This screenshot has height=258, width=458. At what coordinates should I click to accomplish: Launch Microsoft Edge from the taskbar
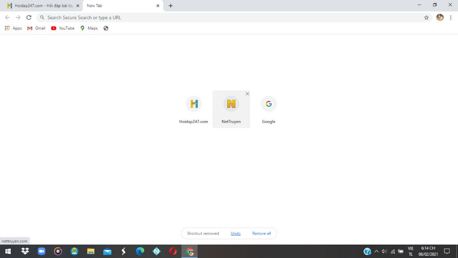tap(140, 251)
